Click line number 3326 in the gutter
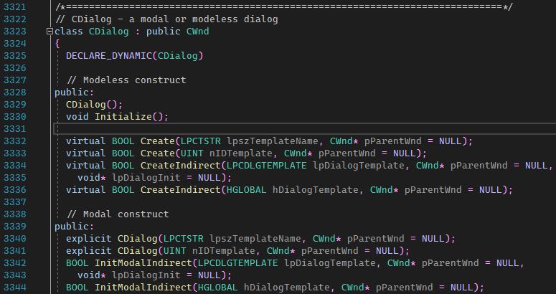 pos(15,68)
